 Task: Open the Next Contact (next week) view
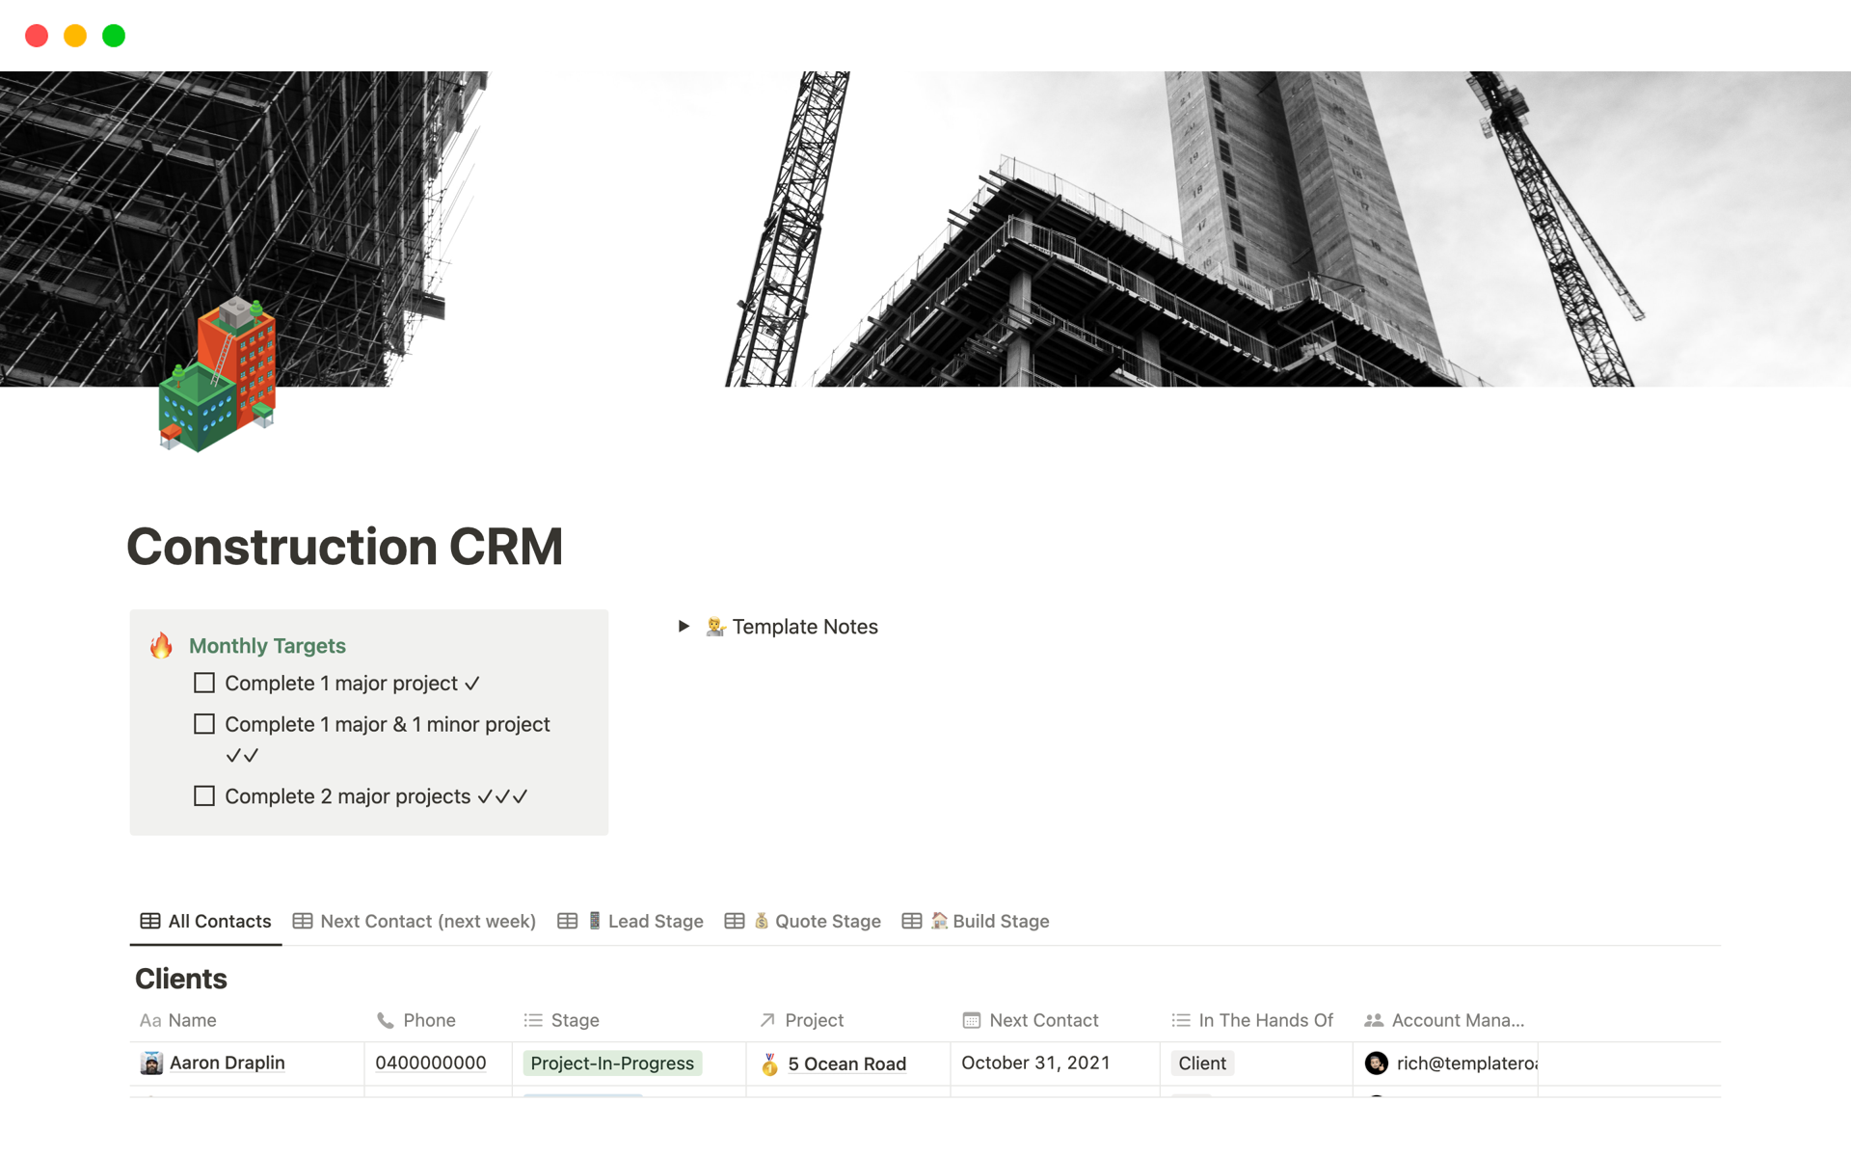click(427, 921)
